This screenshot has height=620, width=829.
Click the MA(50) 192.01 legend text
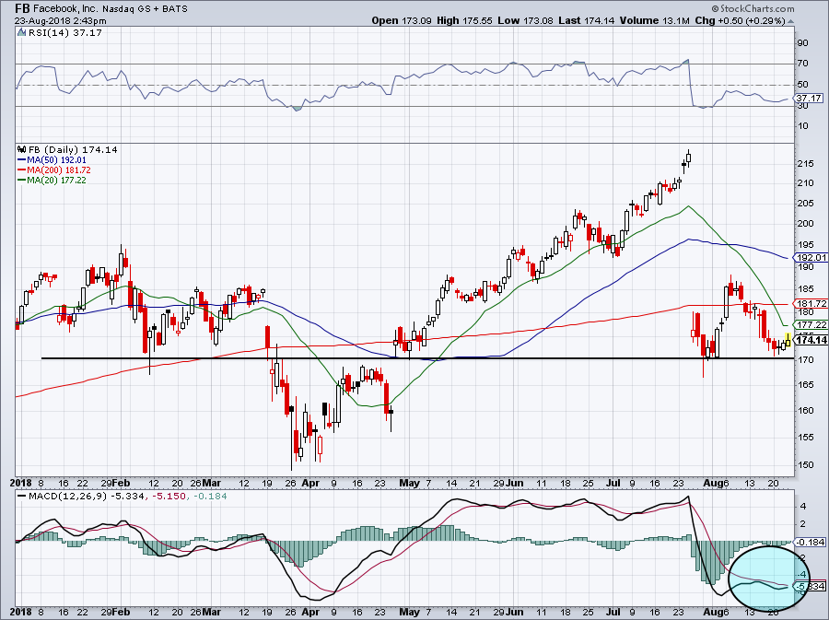[x=56, y=159]
